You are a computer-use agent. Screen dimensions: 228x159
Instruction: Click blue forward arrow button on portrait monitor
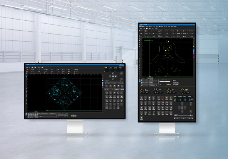click(171, 98)
